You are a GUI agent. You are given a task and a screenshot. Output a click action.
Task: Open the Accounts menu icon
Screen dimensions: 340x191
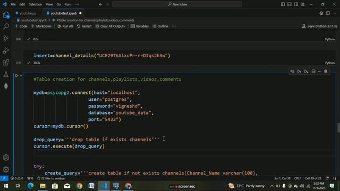[x=6, y=158]
